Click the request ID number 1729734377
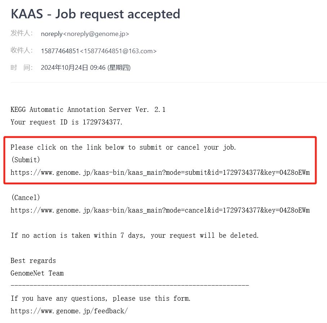Image resolution: width=327 pixels, height=323 pixels. [x=102, y=122]
